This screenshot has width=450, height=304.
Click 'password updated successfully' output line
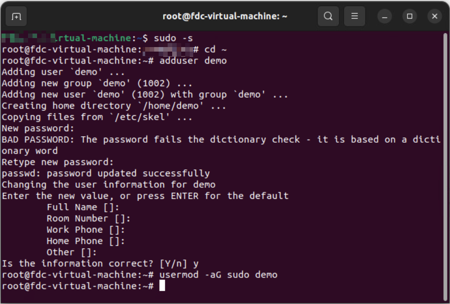pos(106,173)
